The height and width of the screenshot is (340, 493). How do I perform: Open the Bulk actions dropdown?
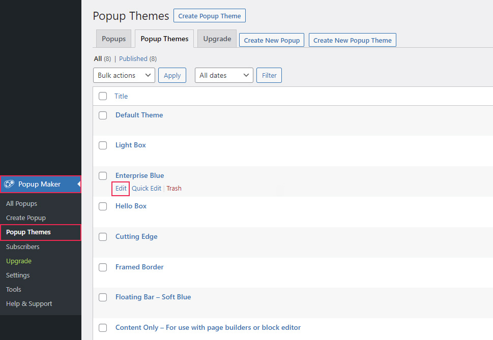pyautogui.click(x=124, y=75)
